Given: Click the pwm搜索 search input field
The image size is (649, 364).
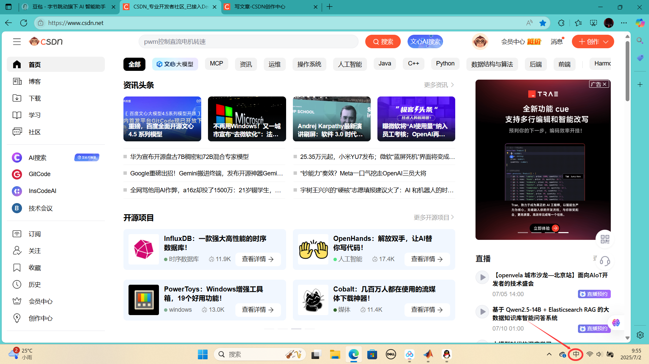Looking at the screenshot, I should 249,41.
